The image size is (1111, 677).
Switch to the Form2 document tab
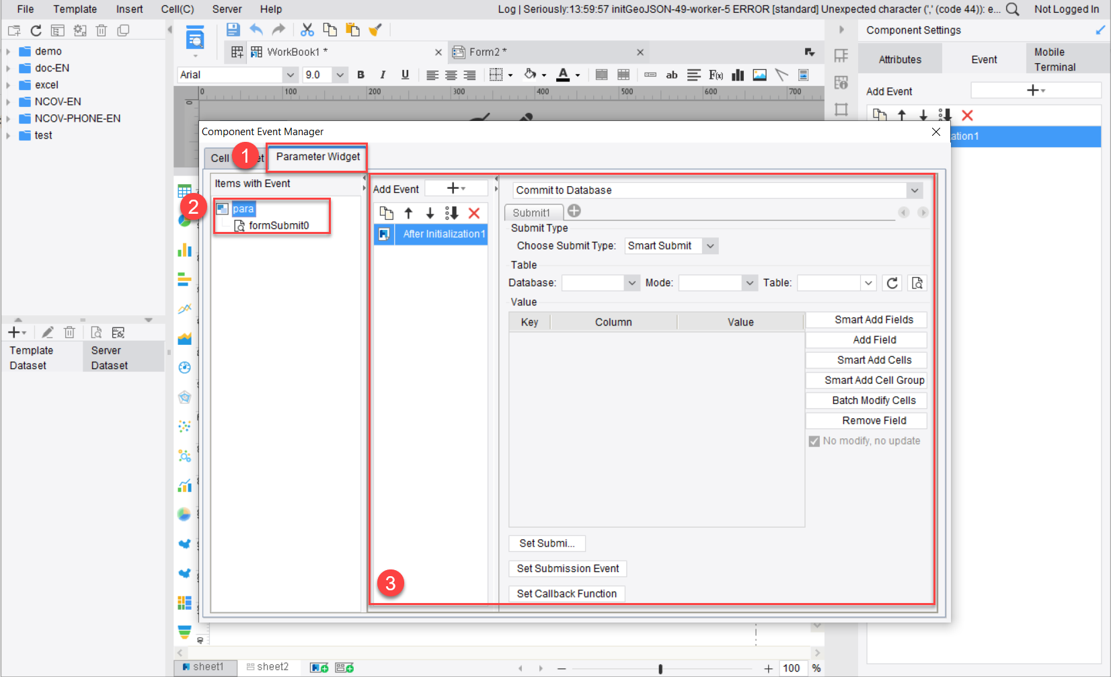click(488, 52)
